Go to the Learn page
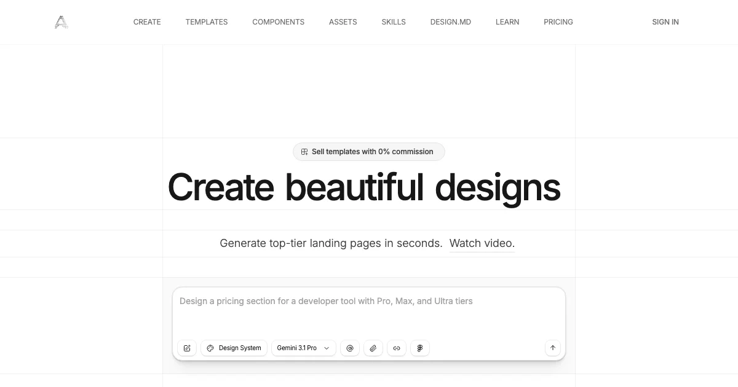The width and height of the screenshot is (738, 387). [x=507, y=22]
